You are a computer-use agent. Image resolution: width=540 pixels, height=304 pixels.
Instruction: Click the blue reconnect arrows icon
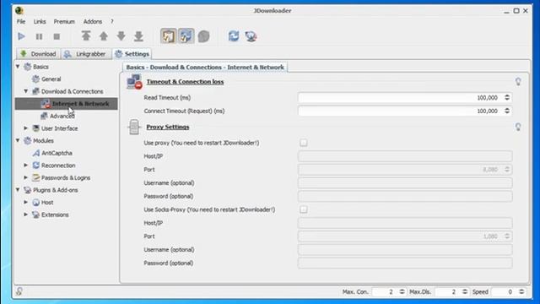234,35
